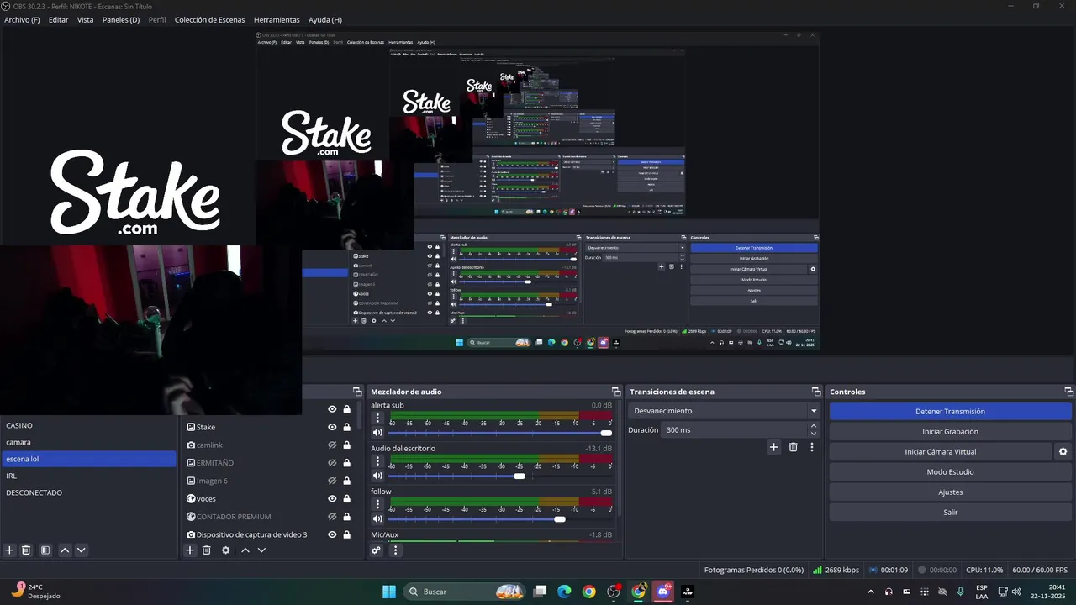Image resolution: width=1076 pixels, height=605 pixels.
Task: Show the ERMITAÑO source
Action: 332,463
